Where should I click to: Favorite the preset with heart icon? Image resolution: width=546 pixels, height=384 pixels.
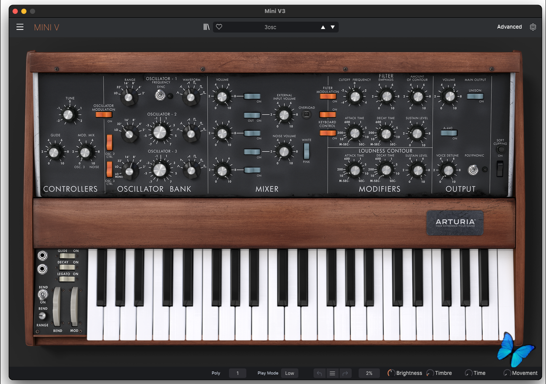click(x=219, y=27)
